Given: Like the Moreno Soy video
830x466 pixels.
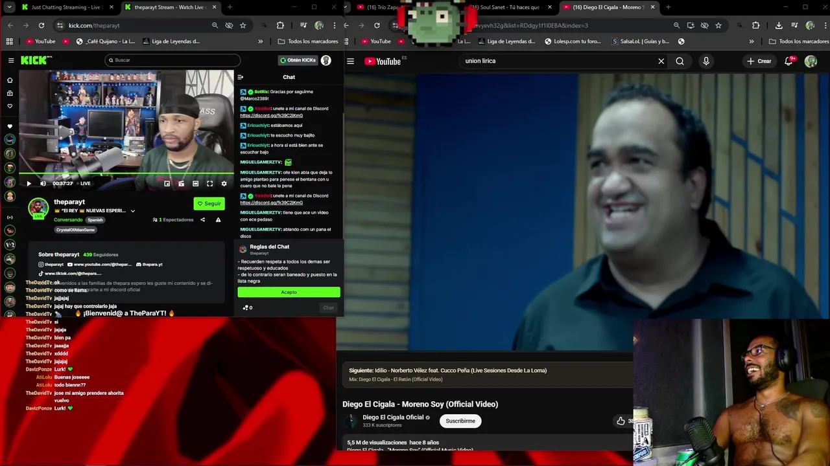Looking at the screenshot, I should tap(621, 421).
